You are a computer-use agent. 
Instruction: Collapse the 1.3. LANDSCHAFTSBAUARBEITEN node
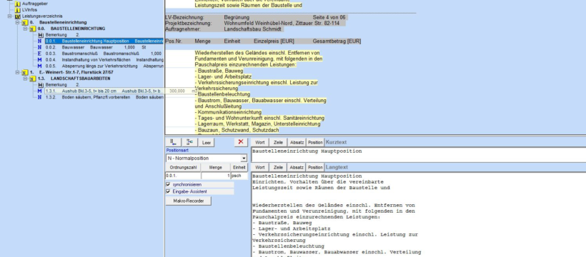click(x=25, y=79)
